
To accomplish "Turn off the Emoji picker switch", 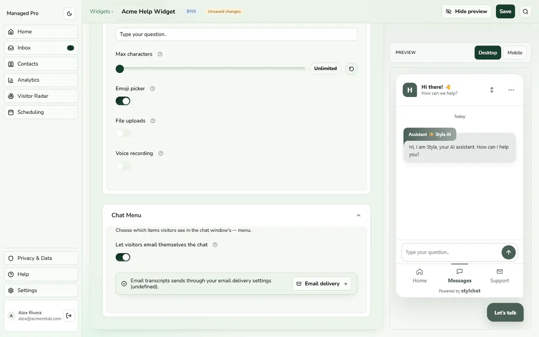I will click(x=123, y=101).
